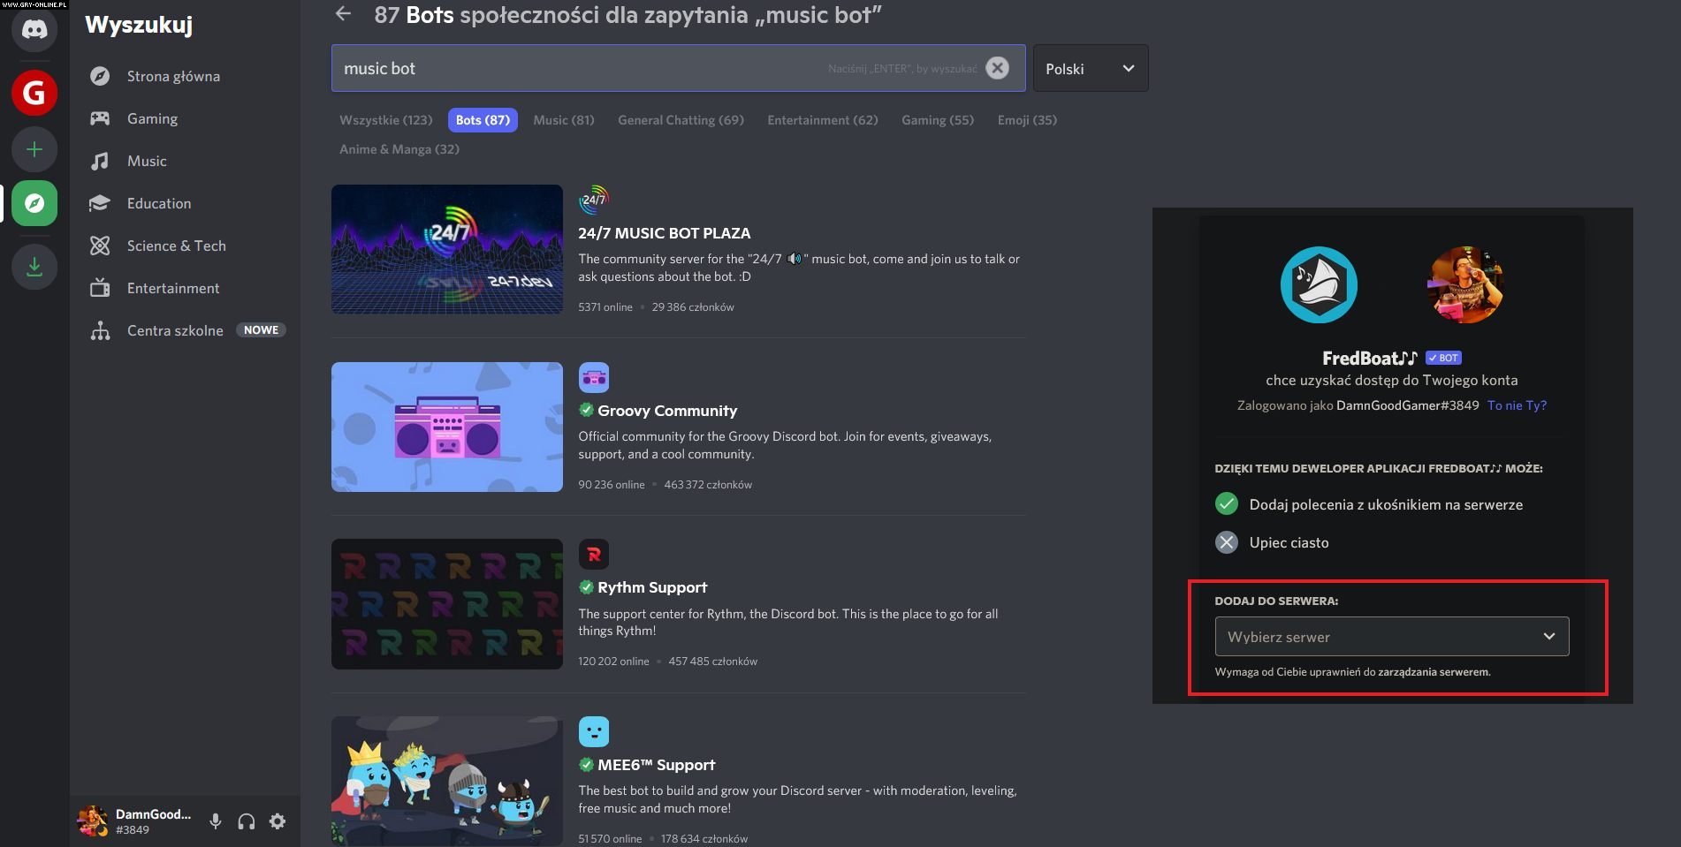Open the download apps icon
This screenshot has width=1681, height=847.
tap(34, 266)
